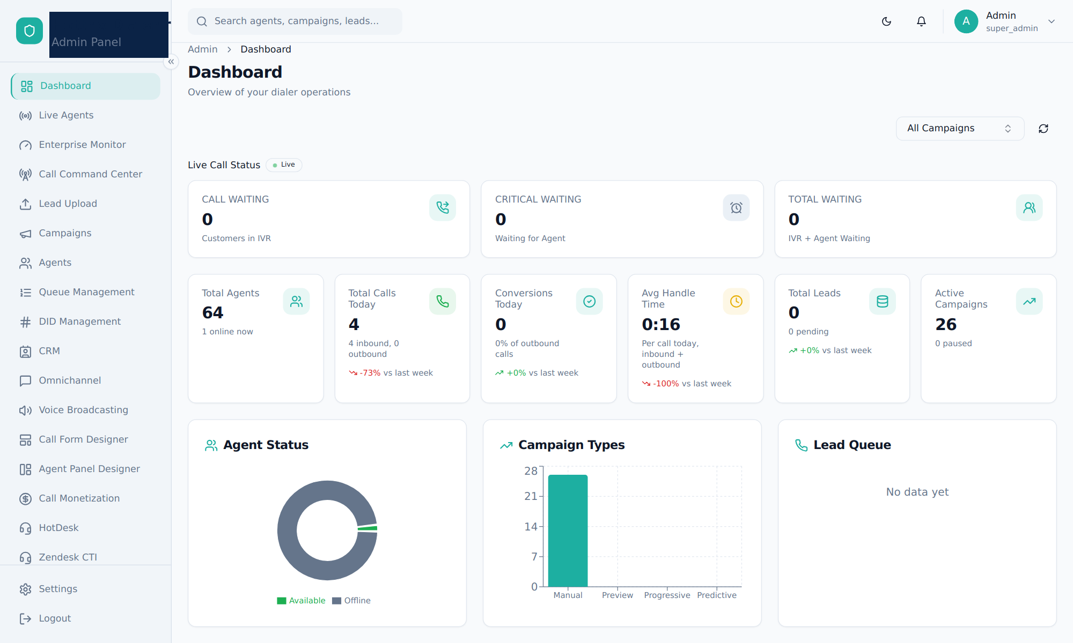Click the DID Management hash icon
Image resolution: width=1073 pixels, height=643 pixels.
(25, 322)
